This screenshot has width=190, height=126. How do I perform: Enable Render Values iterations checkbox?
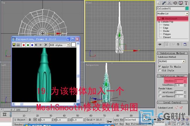160,92
